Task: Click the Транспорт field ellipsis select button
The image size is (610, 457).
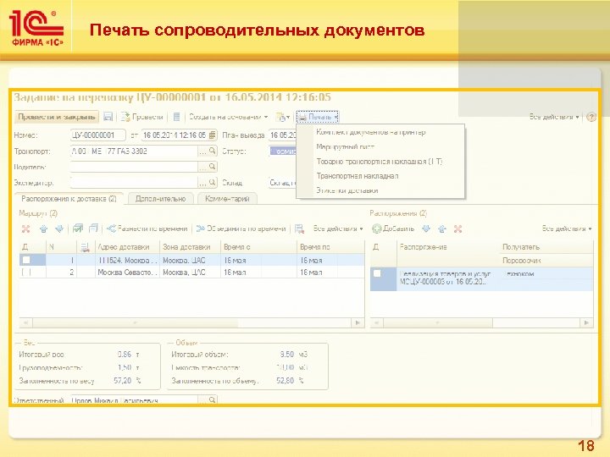Action: tap(202, 151)
